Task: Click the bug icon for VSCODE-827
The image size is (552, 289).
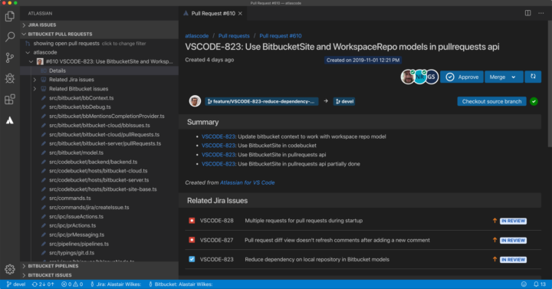Action: pos(192,240)
